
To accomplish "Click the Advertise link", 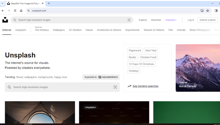I will click(x=156, y=20).
